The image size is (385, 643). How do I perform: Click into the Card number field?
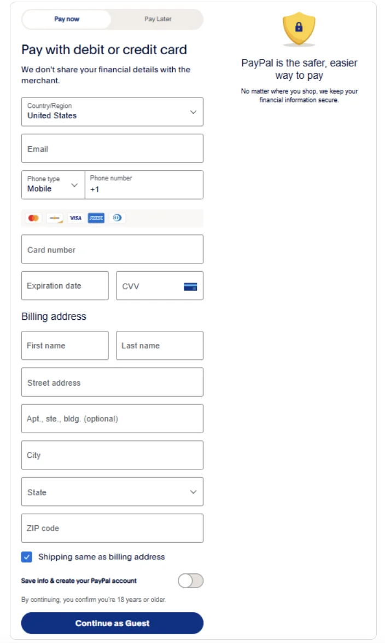pyautogui.click(x=112, y=250)
